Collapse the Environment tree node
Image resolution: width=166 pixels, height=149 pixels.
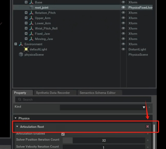click(x=16, y=44)
